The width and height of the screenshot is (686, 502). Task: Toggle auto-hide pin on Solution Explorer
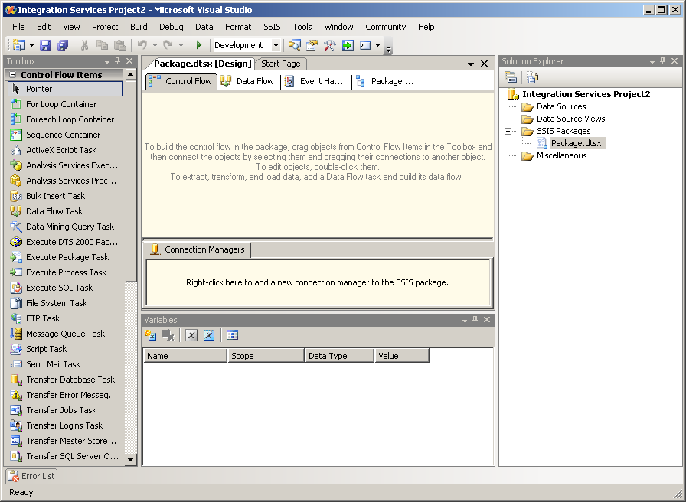(x=662, y=61)
